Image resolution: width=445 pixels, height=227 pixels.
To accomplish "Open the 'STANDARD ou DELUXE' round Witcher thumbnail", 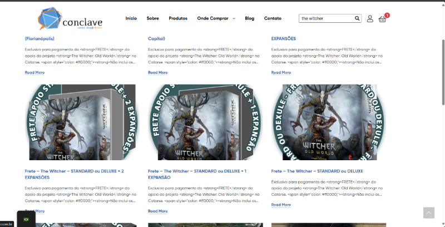I will pos(329,122).
